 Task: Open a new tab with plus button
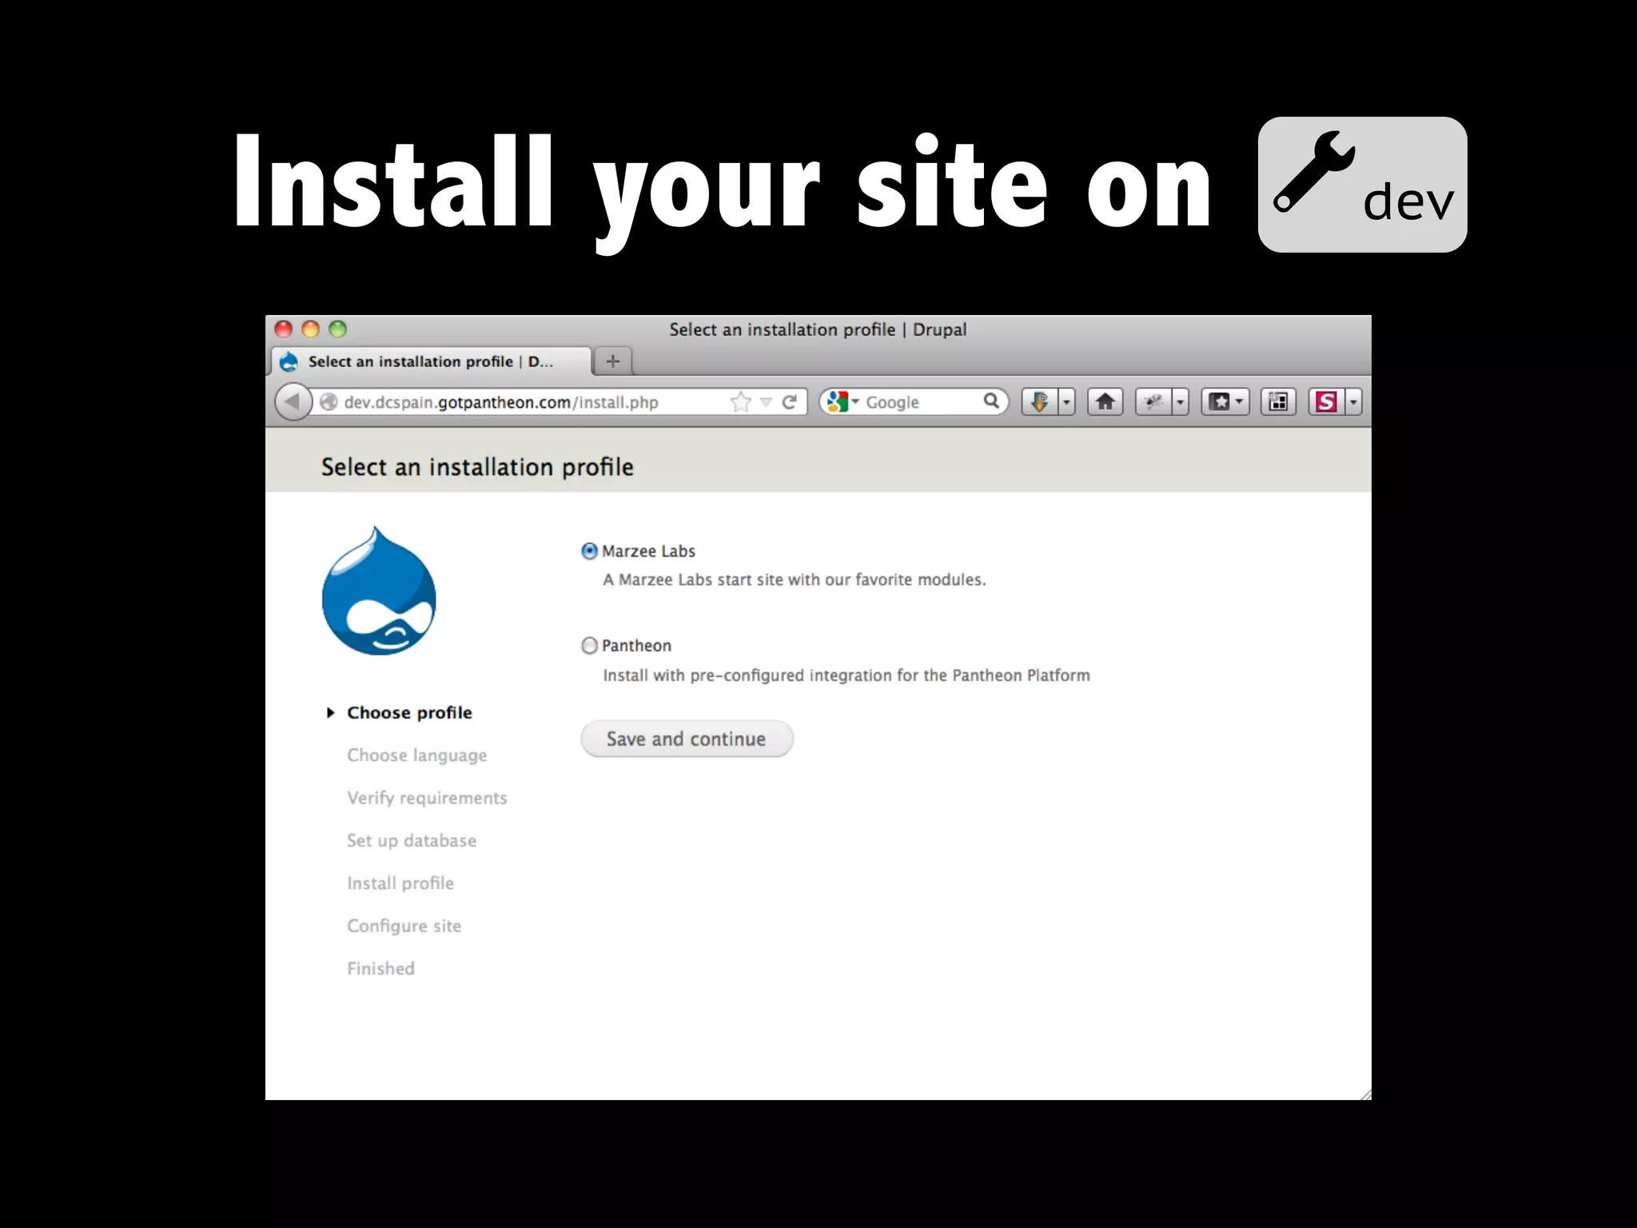coord(613,361)
